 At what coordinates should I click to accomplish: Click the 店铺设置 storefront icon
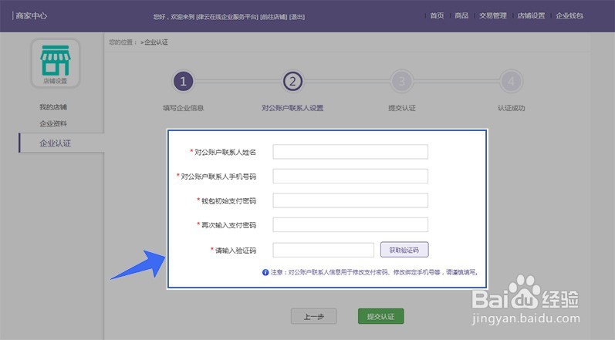56,63
